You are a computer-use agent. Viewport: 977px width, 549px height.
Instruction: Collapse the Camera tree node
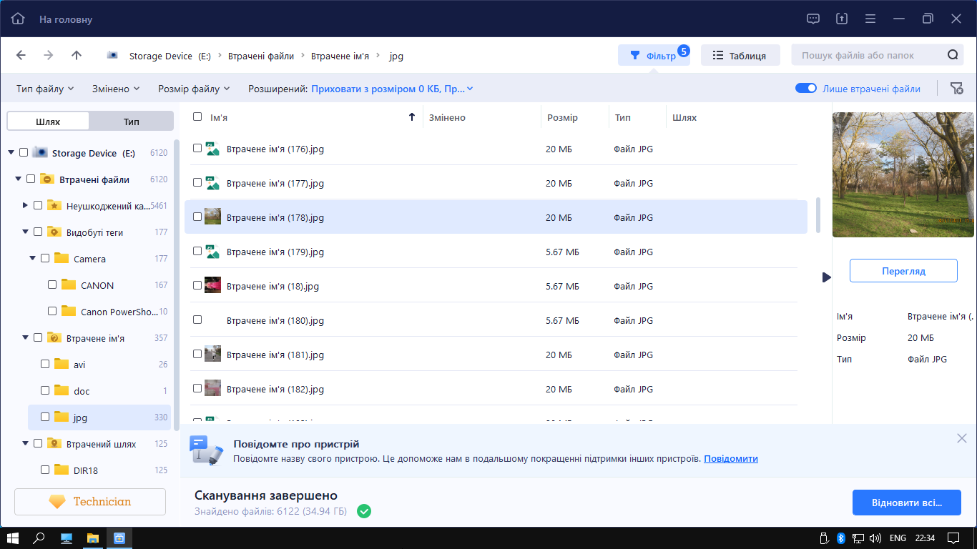click(x=32, y=258)
